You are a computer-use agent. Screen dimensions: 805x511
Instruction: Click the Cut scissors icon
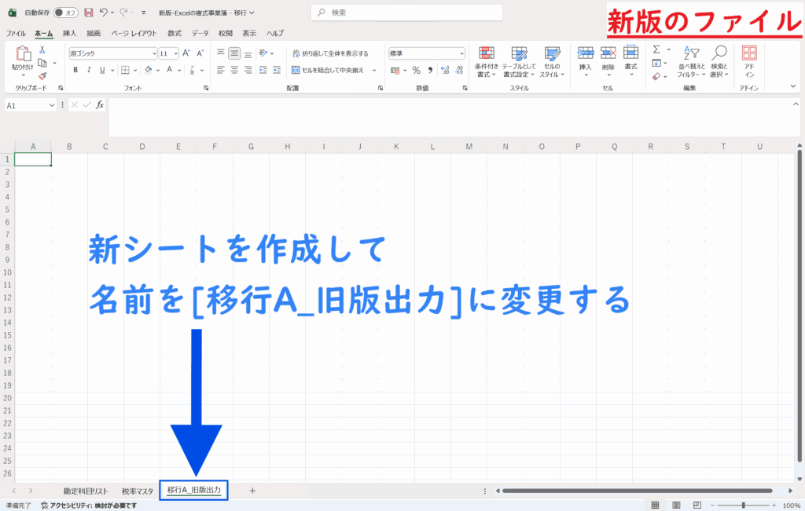coord(42,50)
